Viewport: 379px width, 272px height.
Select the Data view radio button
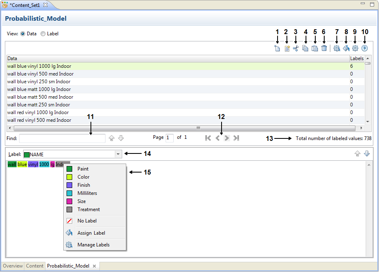(x=23, y=34)
